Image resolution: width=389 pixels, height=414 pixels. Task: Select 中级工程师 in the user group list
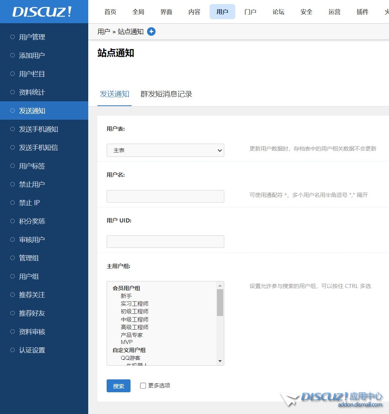point(135,319)
